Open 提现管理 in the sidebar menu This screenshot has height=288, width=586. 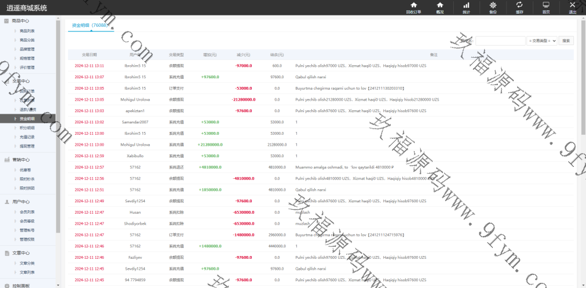(x=27, y=146)
